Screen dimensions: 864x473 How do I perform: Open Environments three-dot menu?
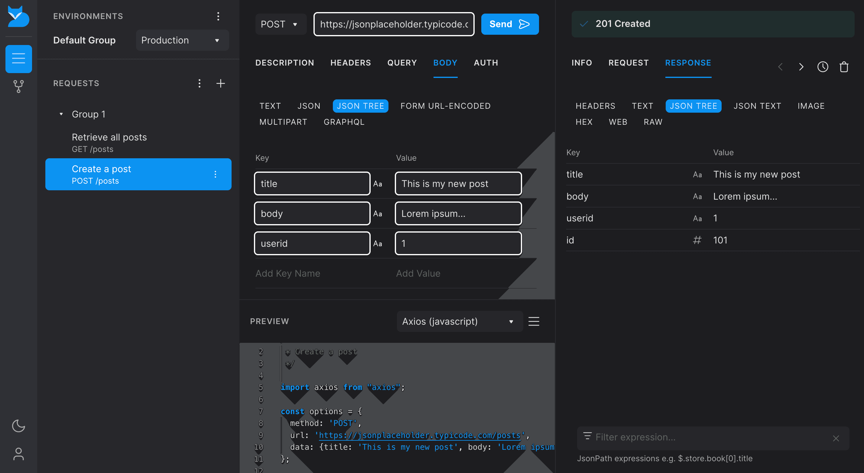[218, 16]
